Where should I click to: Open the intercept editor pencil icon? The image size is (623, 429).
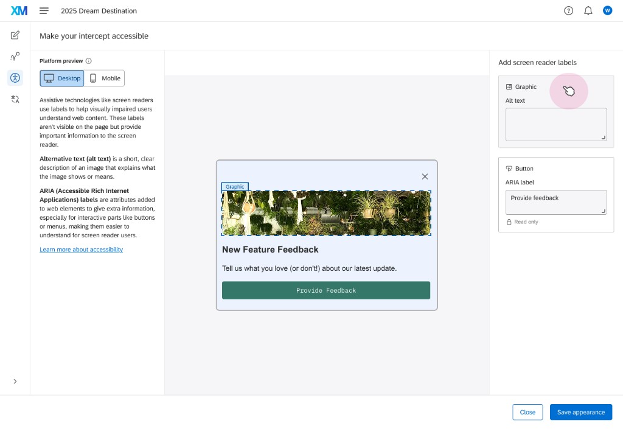click(15, 35)
